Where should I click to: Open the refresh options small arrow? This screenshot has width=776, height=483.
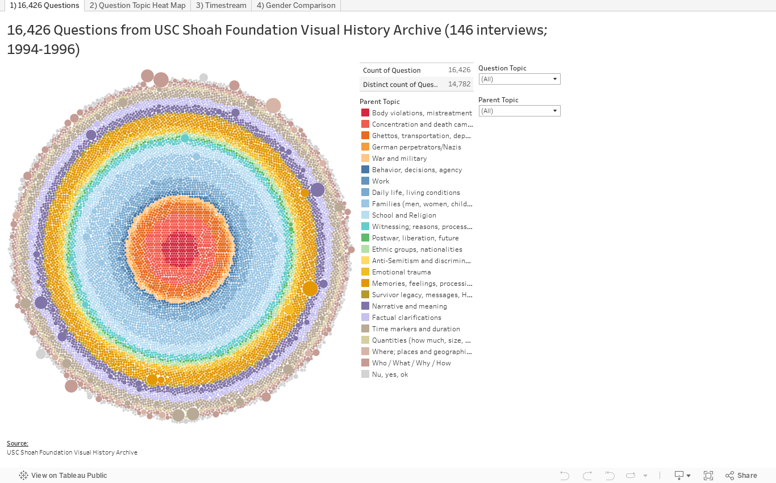[645, 476]
